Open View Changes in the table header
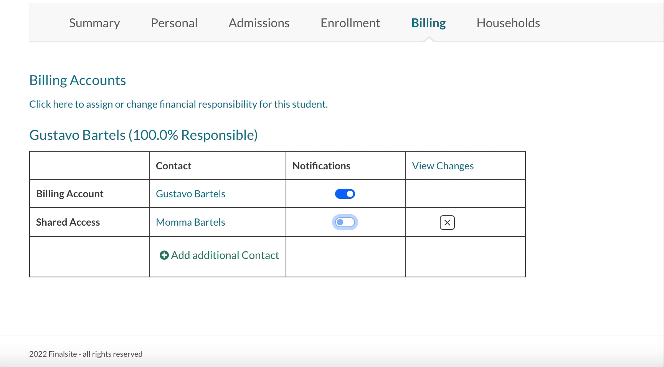The image size is (664, 367). click(443, 166)
